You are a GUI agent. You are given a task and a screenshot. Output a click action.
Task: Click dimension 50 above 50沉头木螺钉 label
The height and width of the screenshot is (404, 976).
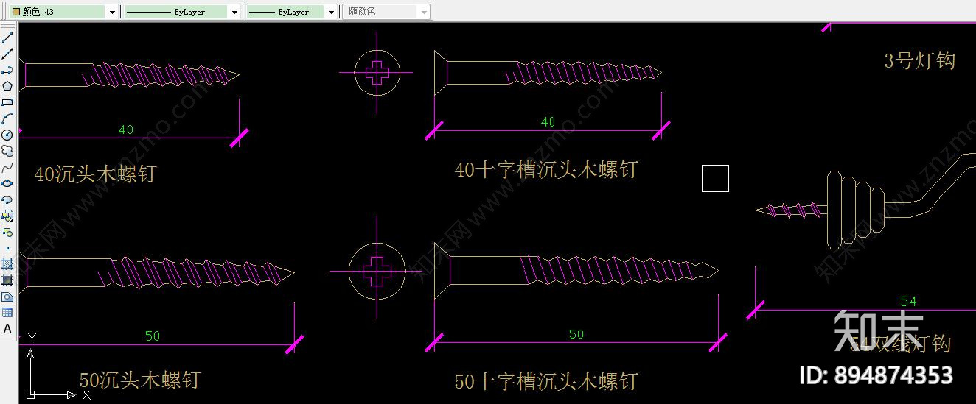coord(152,336)
